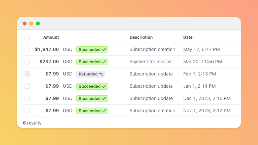Image resolution: width=258 pixels, height=145 pixels.
Task: Click Succeeded badge for Payment for Invoice
Action: [92, 62]
